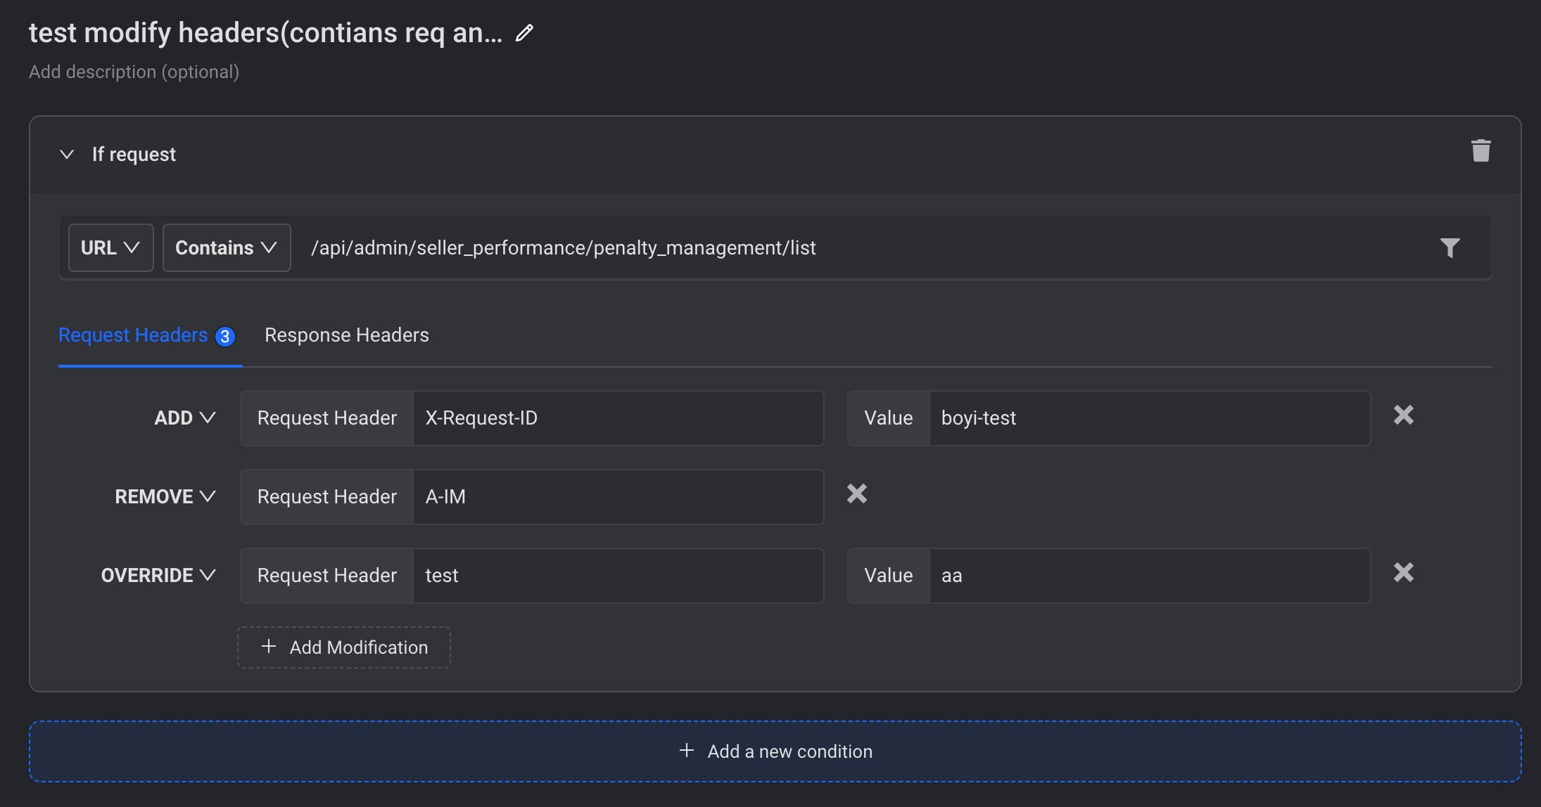The image size is (1541, 807).
Task: Open the URL source type dropdown
Action: 110,247
